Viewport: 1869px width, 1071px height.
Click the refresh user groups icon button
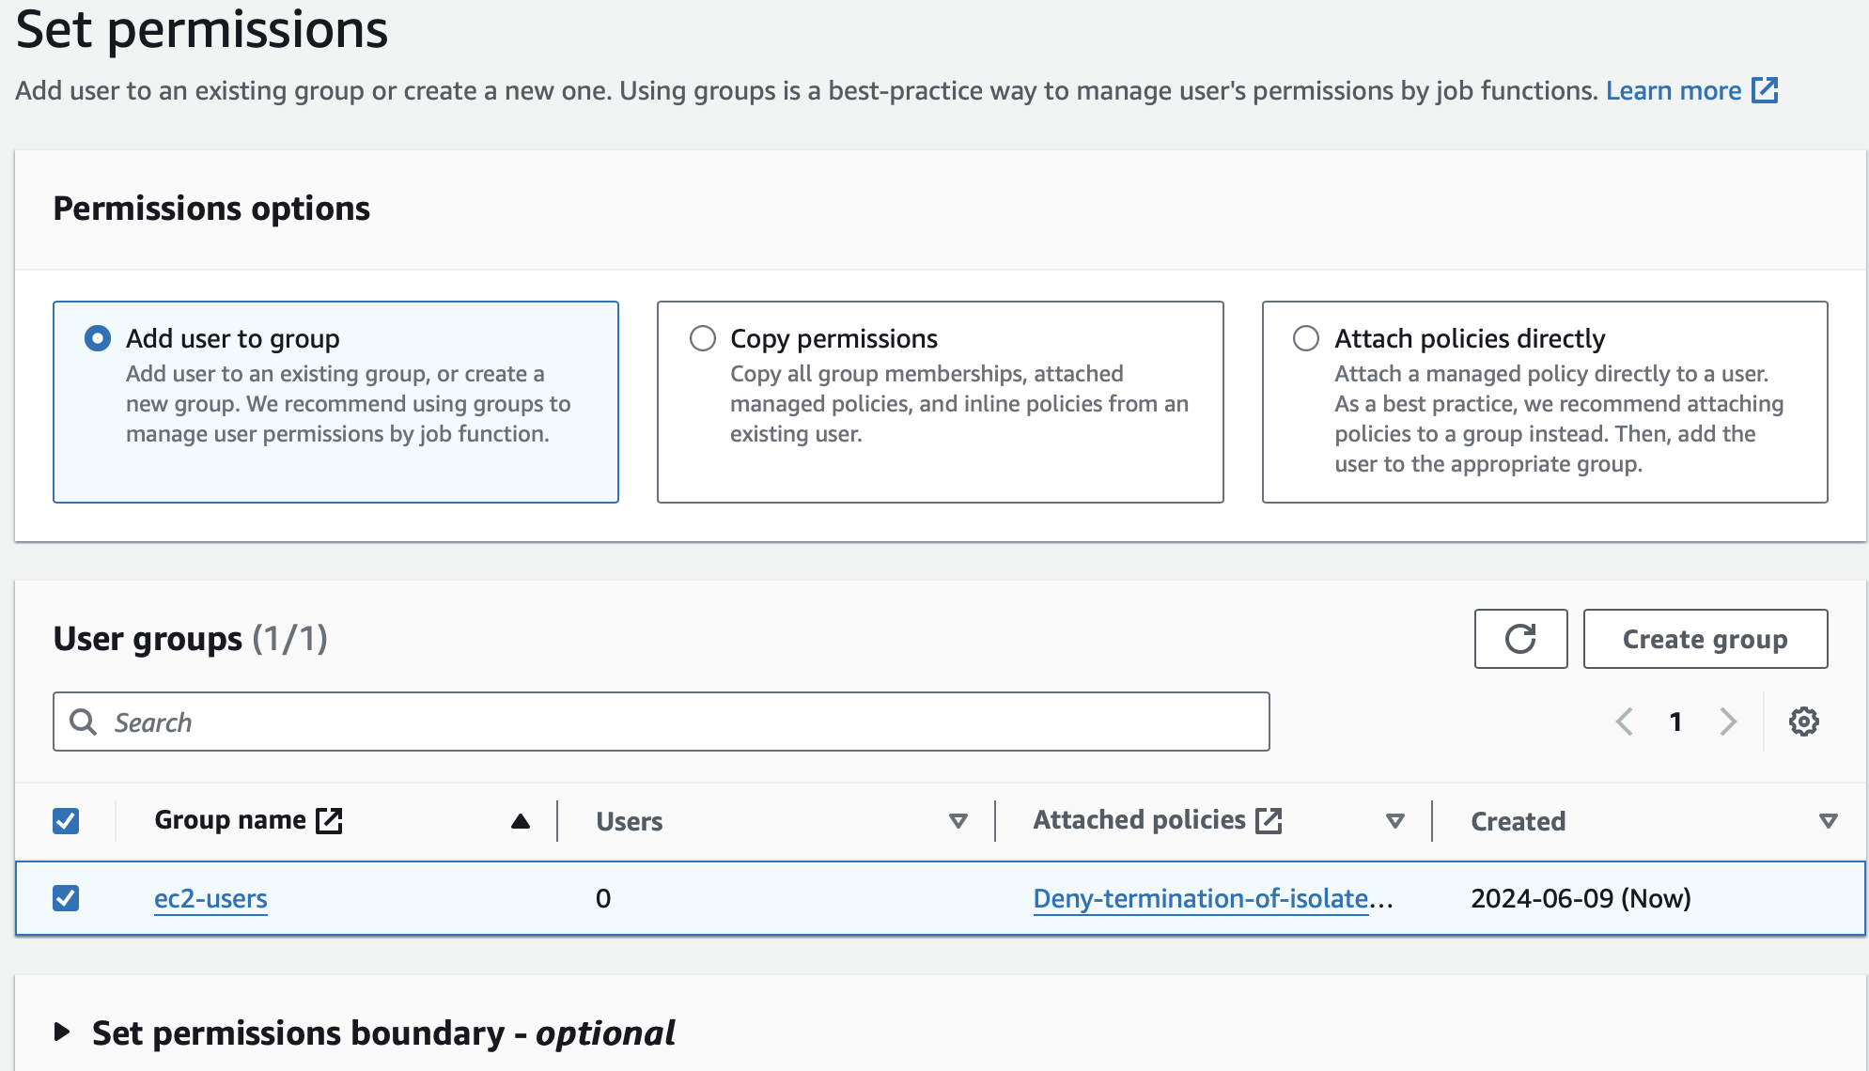[1520, 639]
